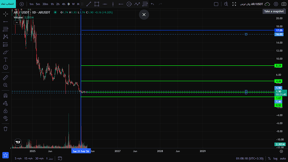Pick the trend line tool in favorites bar
Image resolution: width=288 pixels, height=162 pixels.
coord(89,4)
